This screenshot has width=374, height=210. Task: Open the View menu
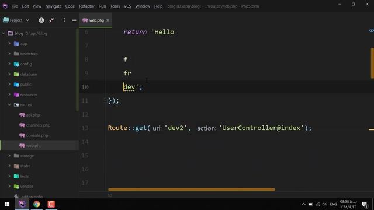[x=37, y=6]
